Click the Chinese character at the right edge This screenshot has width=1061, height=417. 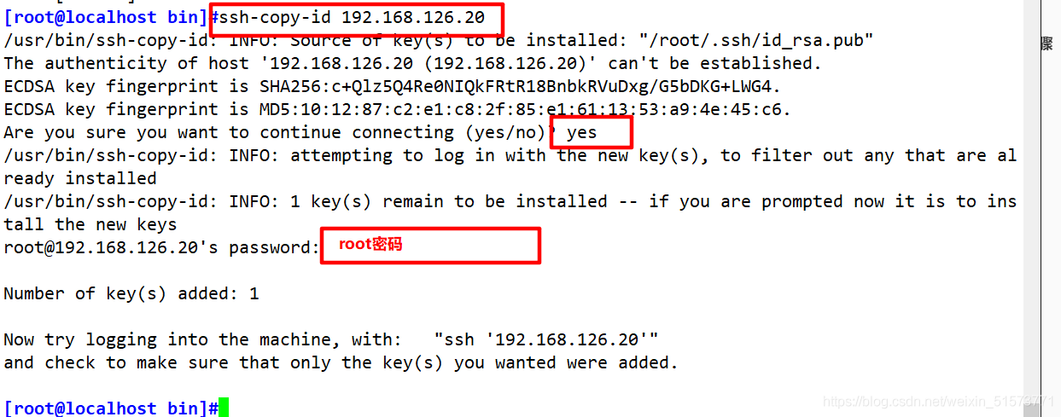click(x=1046, y=43)
